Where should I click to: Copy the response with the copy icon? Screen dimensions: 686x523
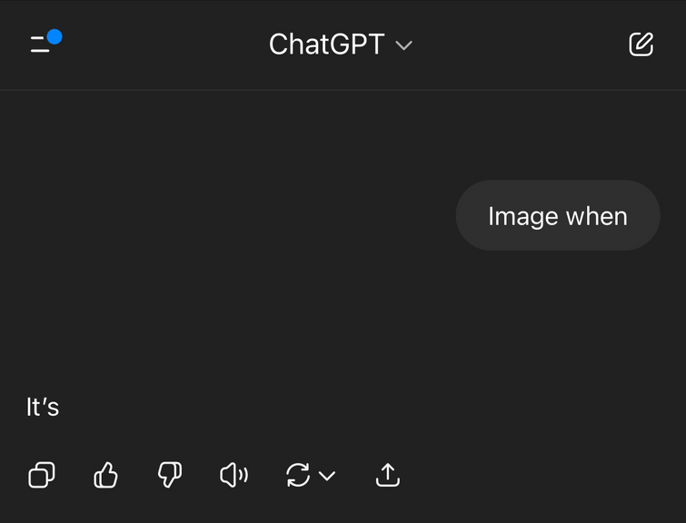pyautogui.click(x=42, y=475)
